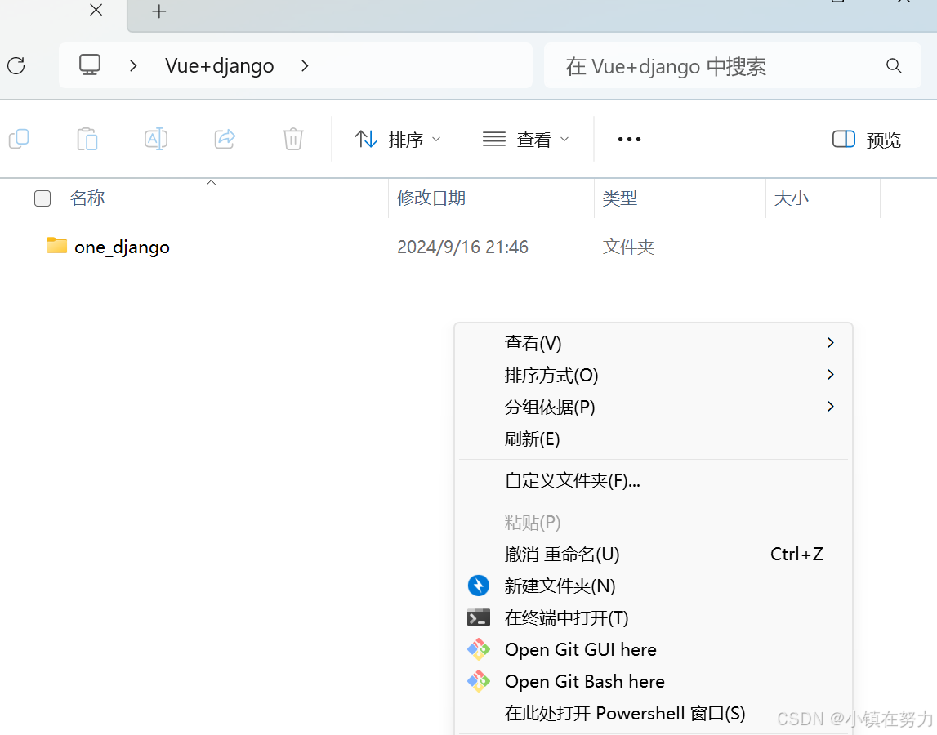Toggle the 预览 preview pane button
This screenshot has width=937, height=735.
pos(867,140)
